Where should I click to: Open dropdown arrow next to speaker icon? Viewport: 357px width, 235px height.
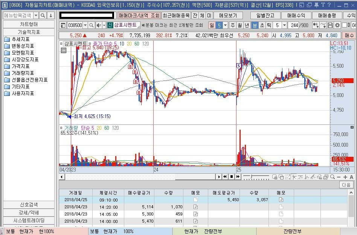tap(104, 25)
